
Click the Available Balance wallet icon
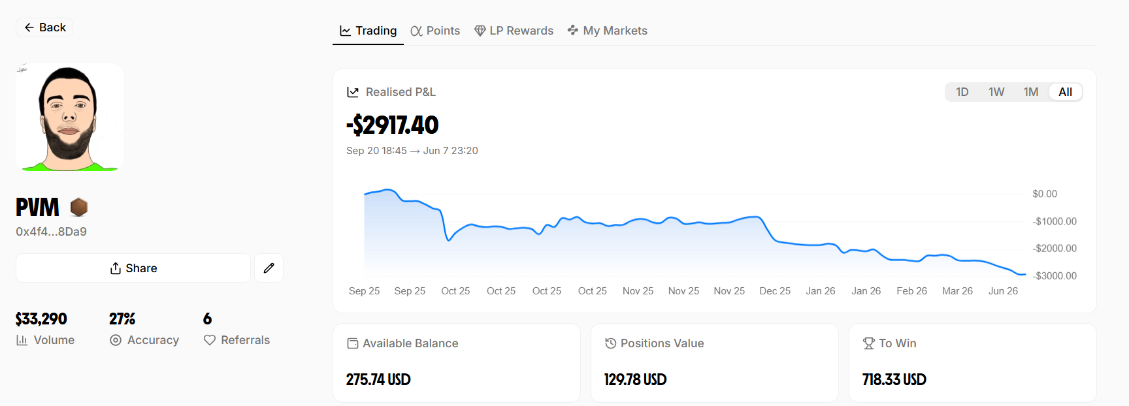click(x=353, y=343)
